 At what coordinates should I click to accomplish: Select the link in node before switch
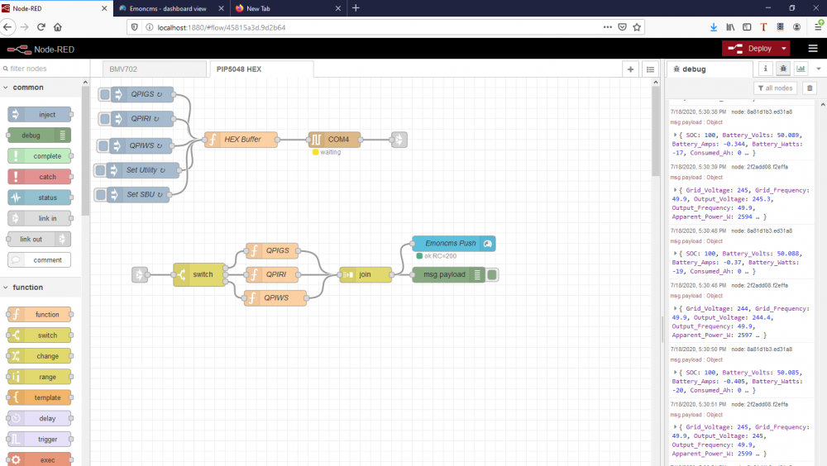(140, 274)
